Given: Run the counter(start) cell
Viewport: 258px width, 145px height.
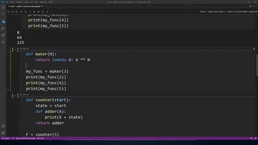Looking at the screenshot, I should [x=21, y=95].
